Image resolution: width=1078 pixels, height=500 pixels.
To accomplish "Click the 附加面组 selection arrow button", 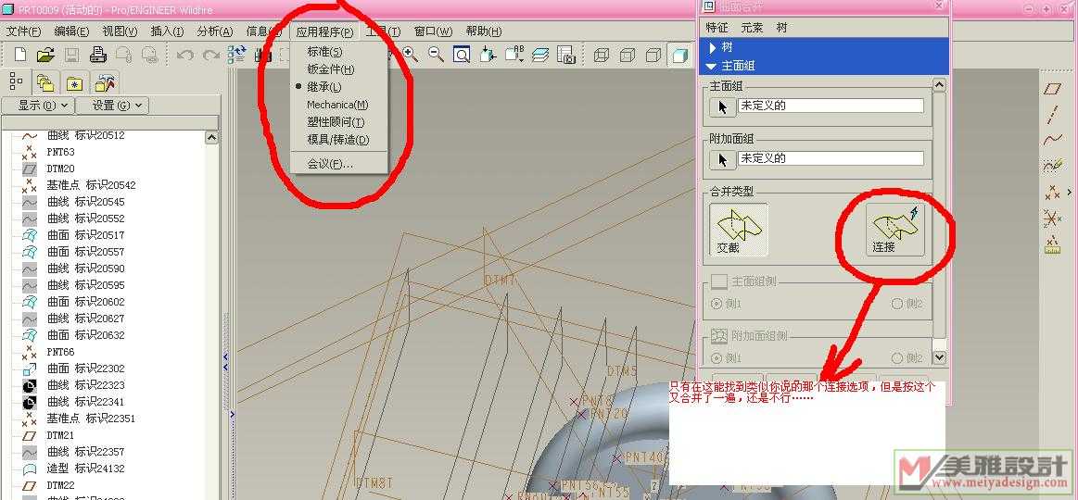I will (x=722, y=160).
